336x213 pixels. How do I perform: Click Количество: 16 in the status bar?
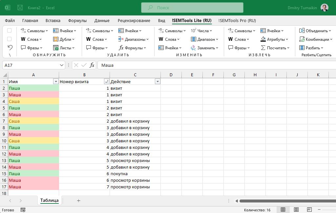pyautogui.click(x=257, y=210)
